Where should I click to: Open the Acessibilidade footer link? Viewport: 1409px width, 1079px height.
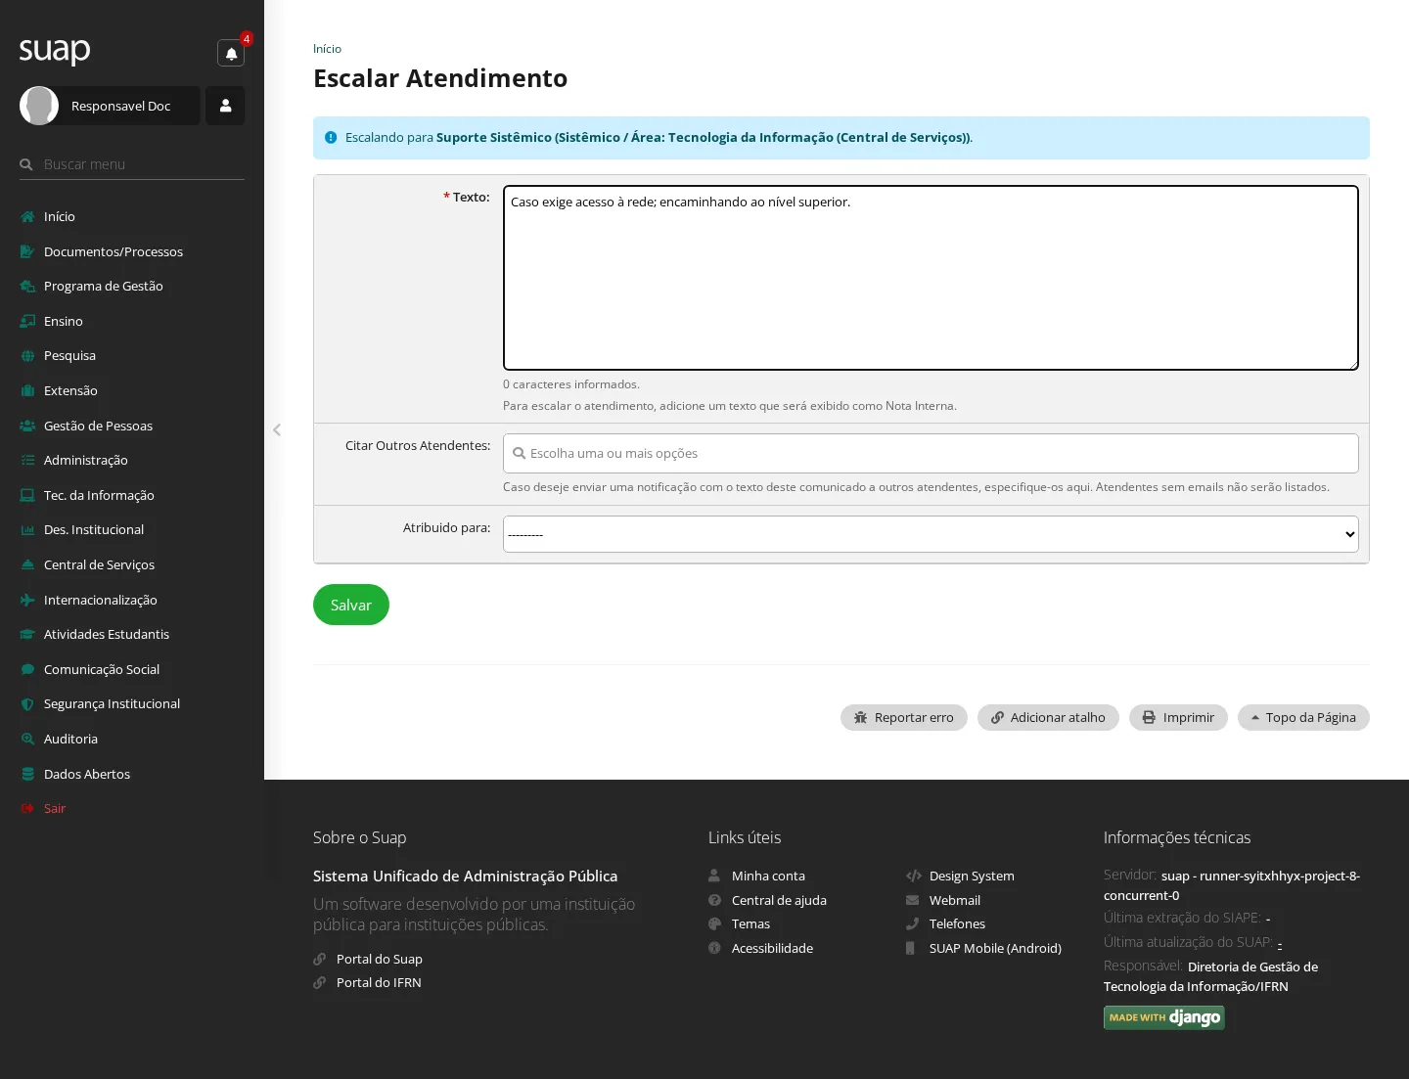[x=772, y=948]
